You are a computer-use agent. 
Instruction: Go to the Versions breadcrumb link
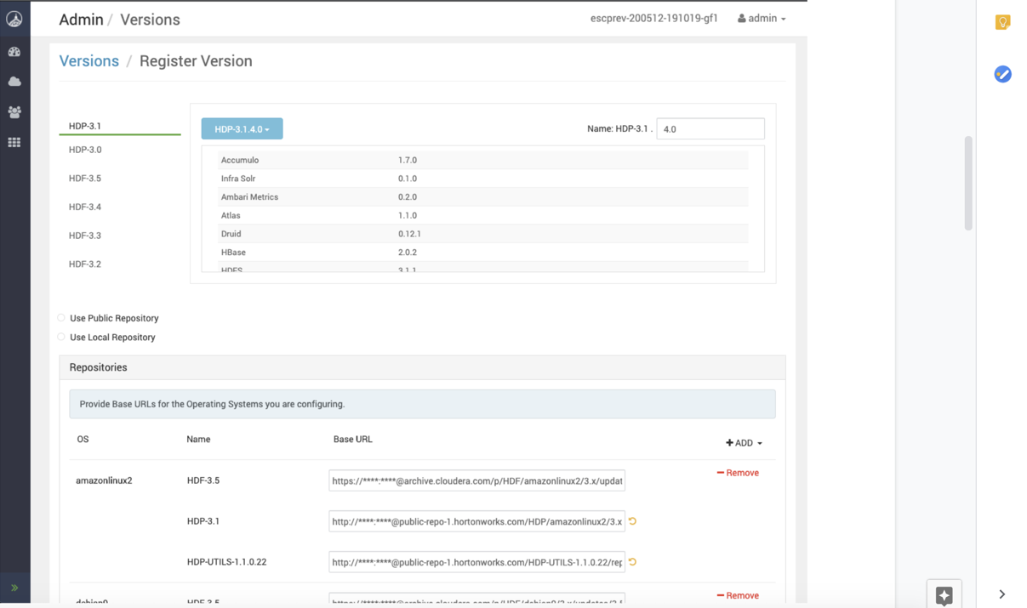coord(88,61)
